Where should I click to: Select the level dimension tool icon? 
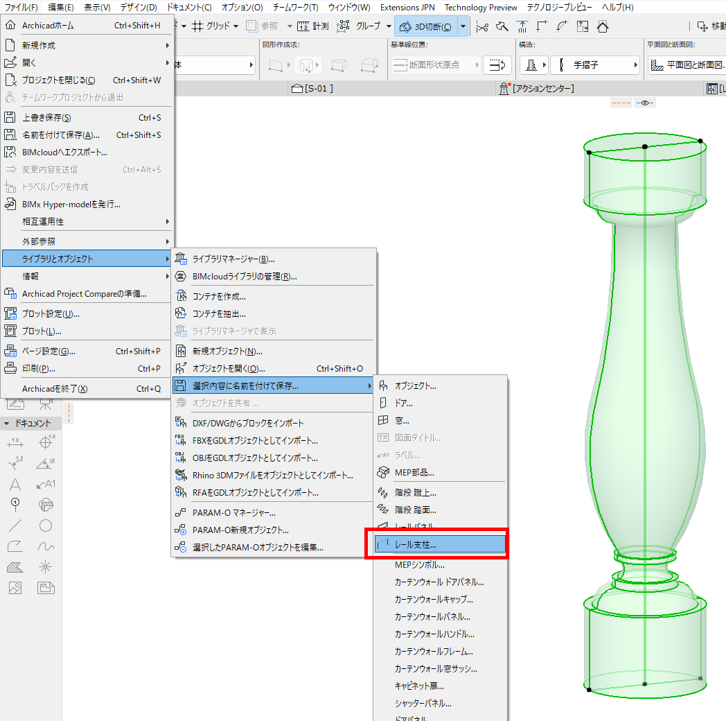tap(46, 443)
